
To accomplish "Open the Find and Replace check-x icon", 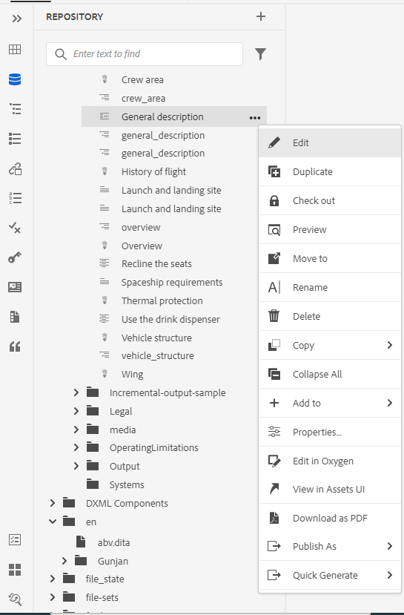I will click(15, 228).
